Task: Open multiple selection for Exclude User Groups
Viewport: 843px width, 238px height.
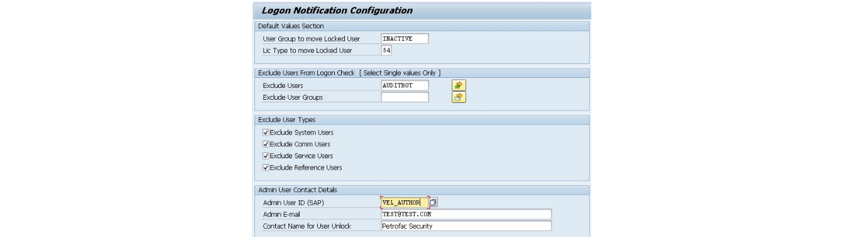Action: point(459,97)
